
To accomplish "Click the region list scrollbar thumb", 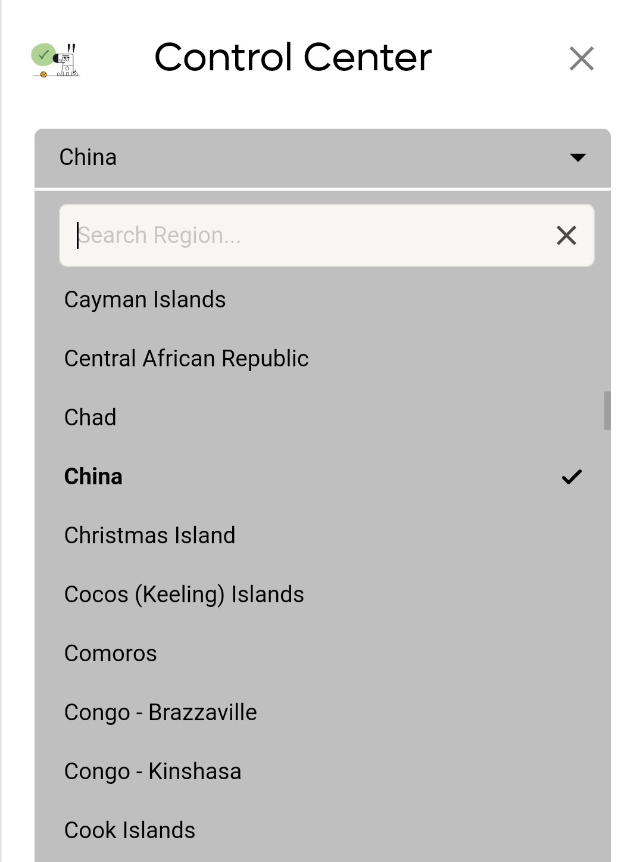I will click(x=607, y=410).
